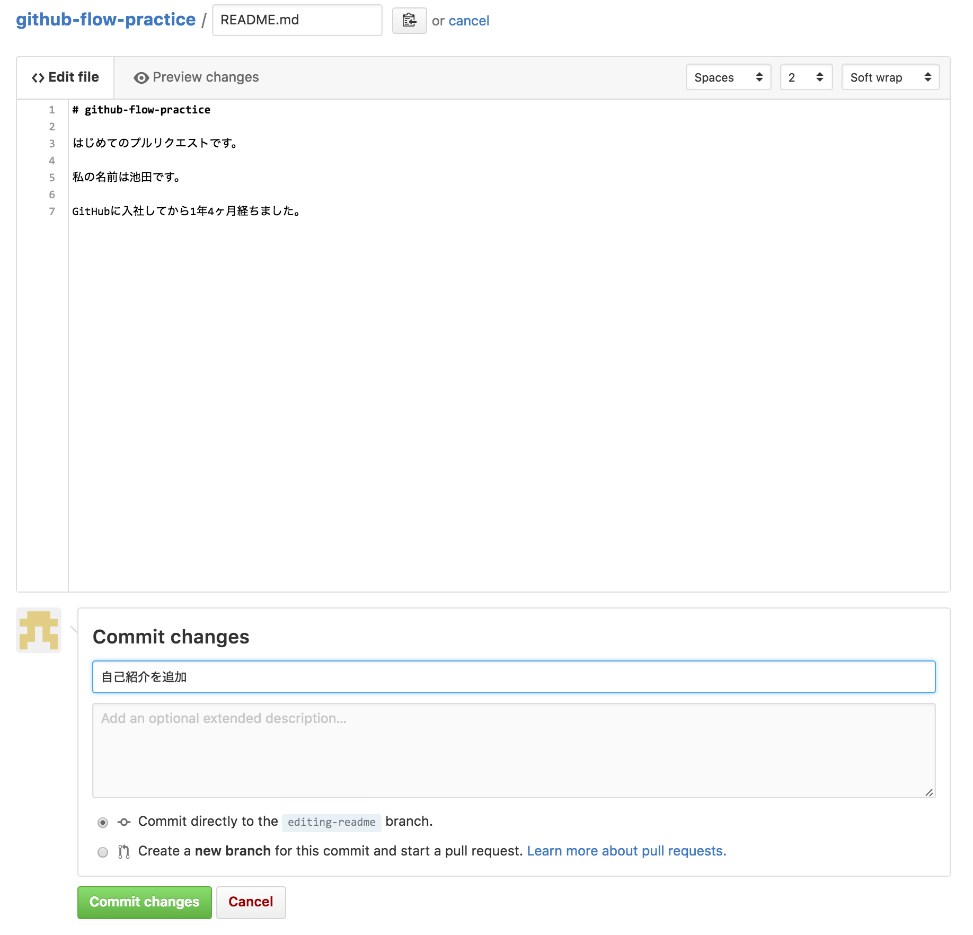Click line number 7 in the gutter
This screenshot has height=935, width=973.
[x=52, y=211]
